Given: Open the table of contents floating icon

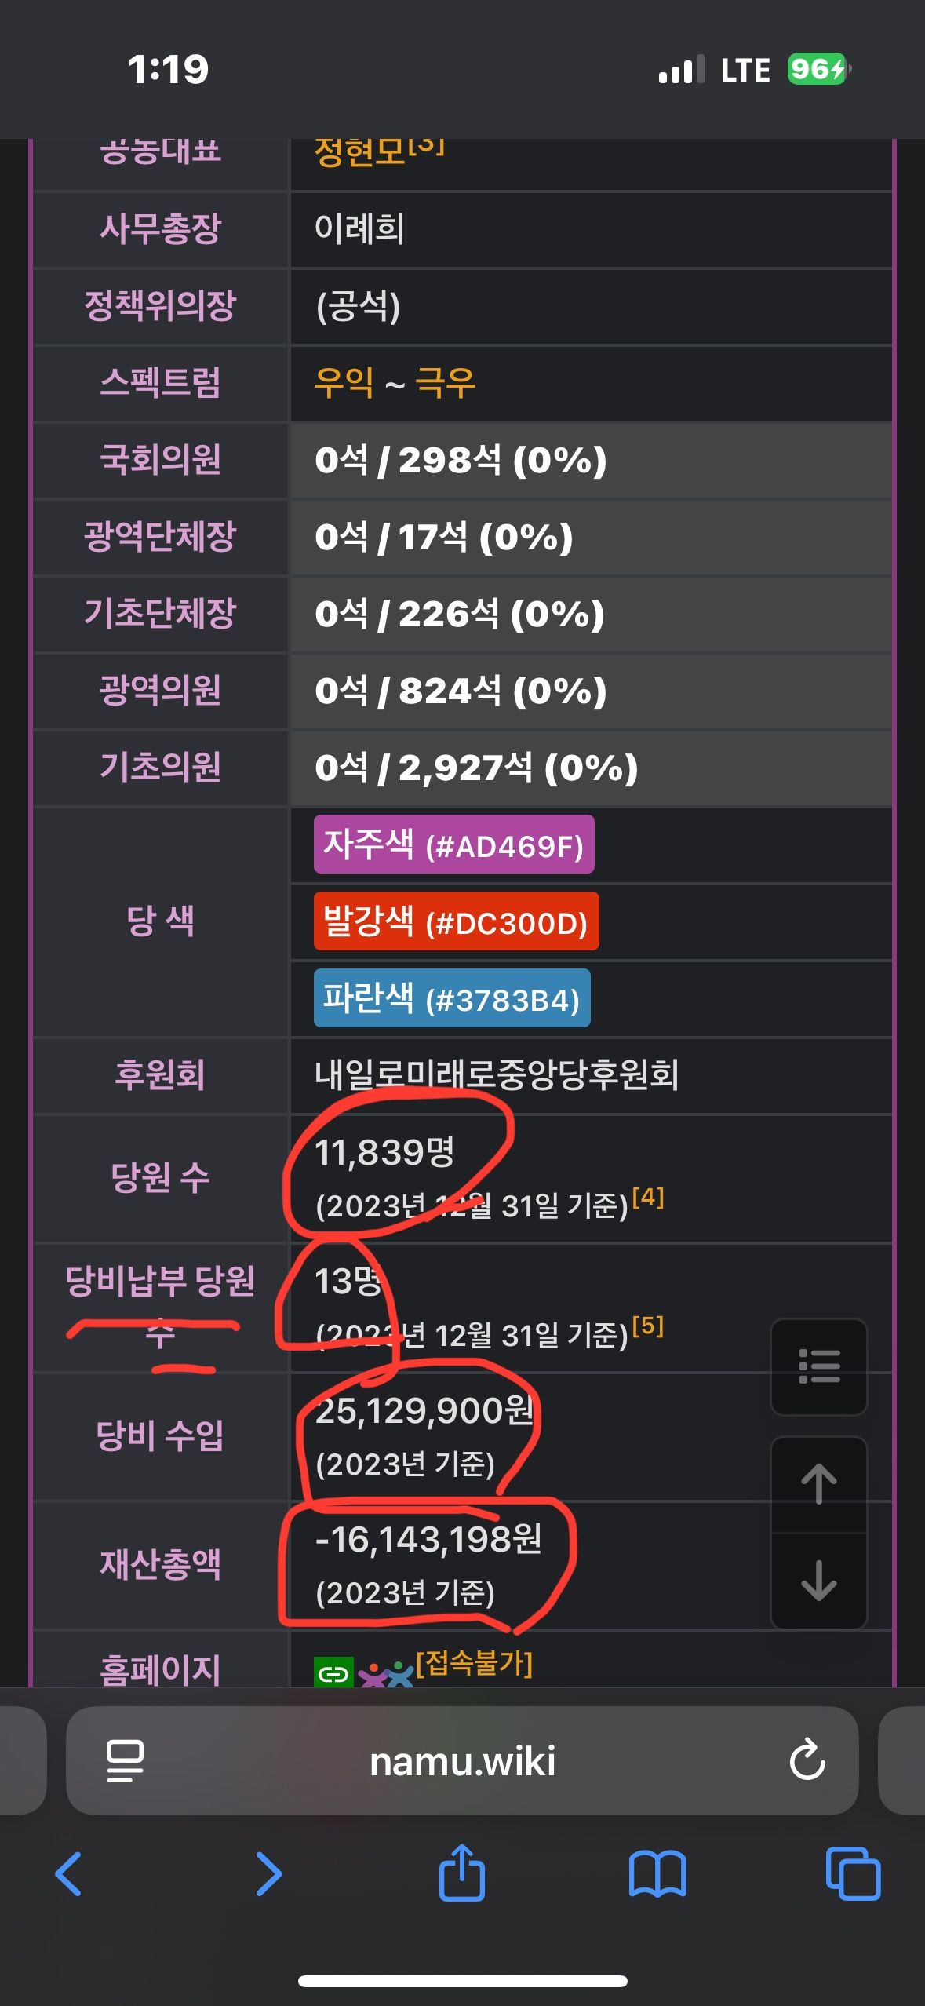Looking at the screenshot, I should (x=819, y=1366).
